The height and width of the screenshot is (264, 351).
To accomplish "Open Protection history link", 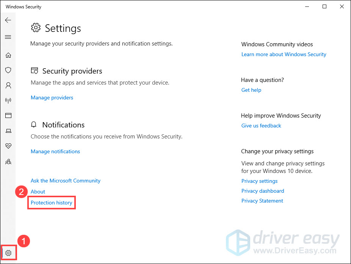I will point(52,203).
